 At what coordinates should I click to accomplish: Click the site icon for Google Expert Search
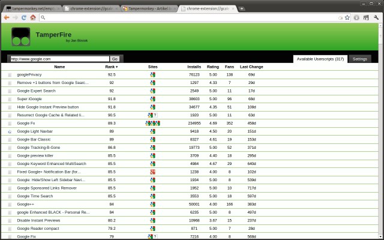point(152,91)
